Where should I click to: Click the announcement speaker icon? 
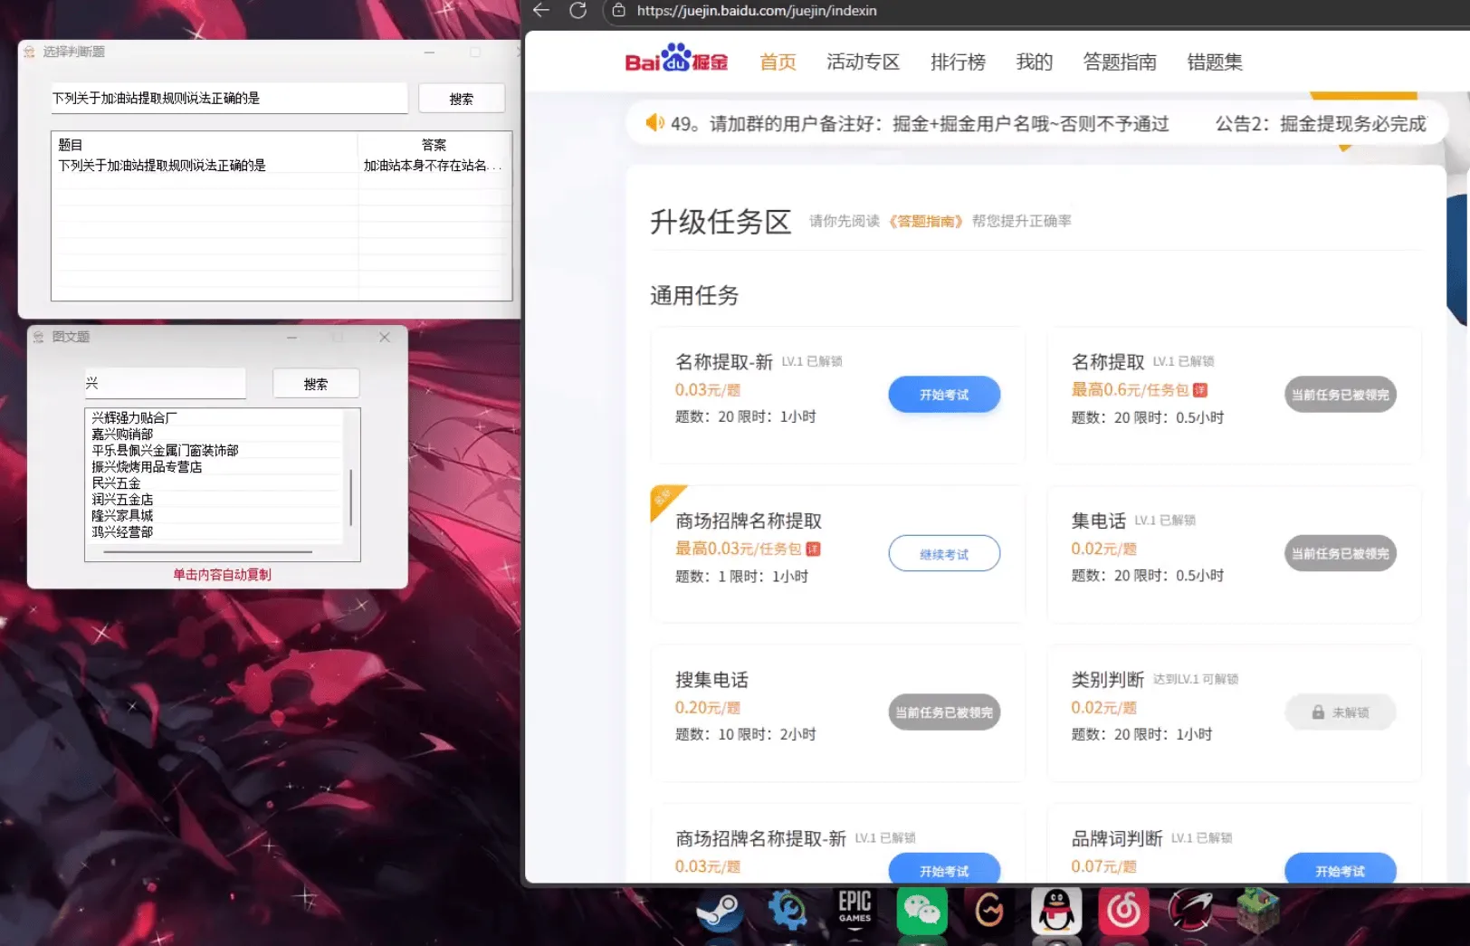654,123
